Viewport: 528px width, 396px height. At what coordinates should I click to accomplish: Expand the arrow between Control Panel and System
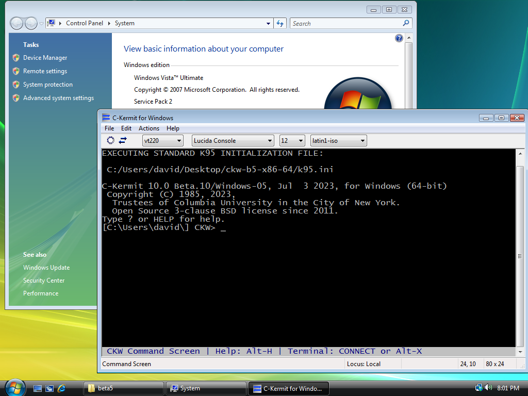[x=109, y=23]
